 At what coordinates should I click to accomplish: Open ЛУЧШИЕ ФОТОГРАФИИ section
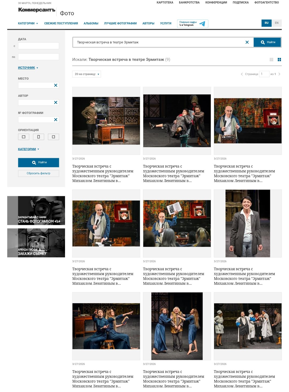120,23
